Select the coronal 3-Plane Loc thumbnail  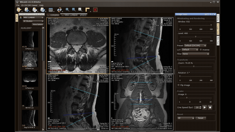tap(30, 59)
